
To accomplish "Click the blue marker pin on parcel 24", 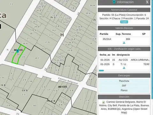I will [18, 51].
